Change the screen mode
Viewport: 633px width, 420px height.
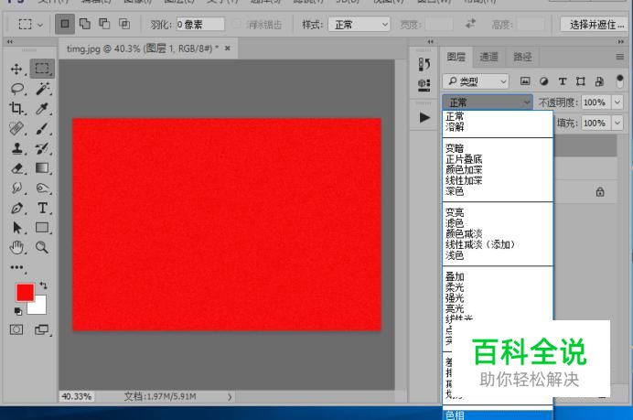41,330
